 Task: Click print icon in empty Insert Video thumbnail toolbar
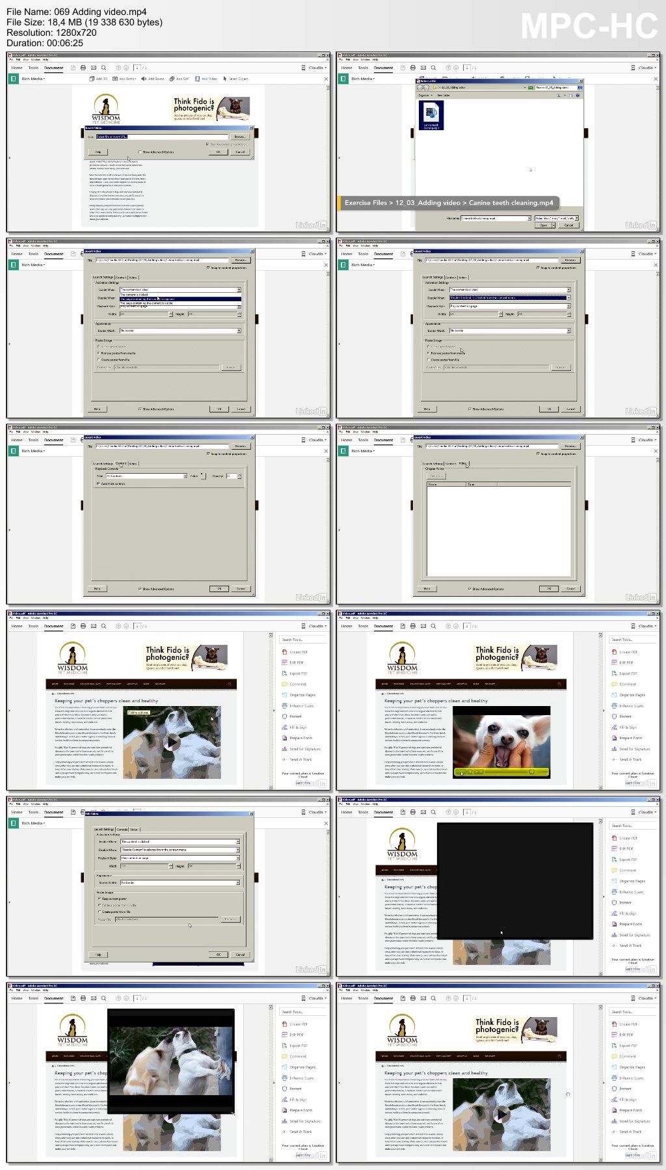tap(83, 68)
